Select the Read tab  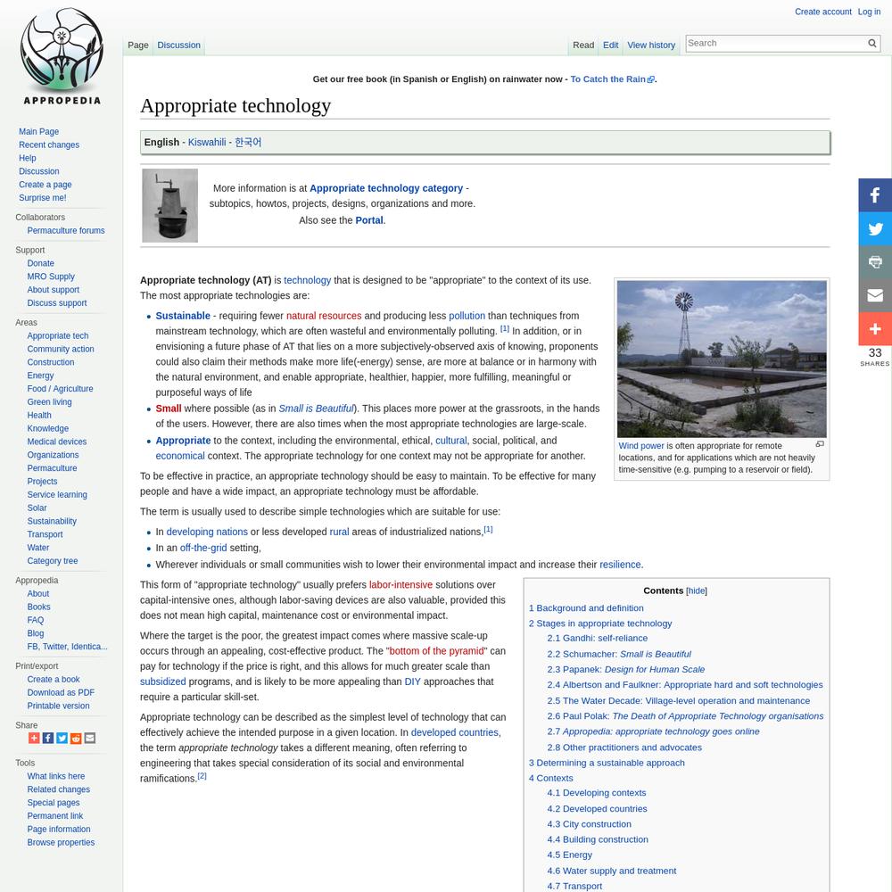[x=583, y=45]
